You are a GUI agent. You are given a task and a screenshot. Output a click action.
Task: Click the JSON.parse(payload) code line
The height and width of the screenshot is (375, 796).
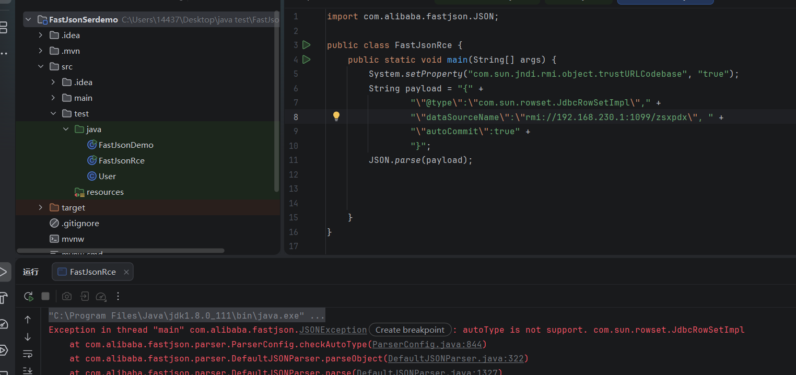[x=420, y=160]
